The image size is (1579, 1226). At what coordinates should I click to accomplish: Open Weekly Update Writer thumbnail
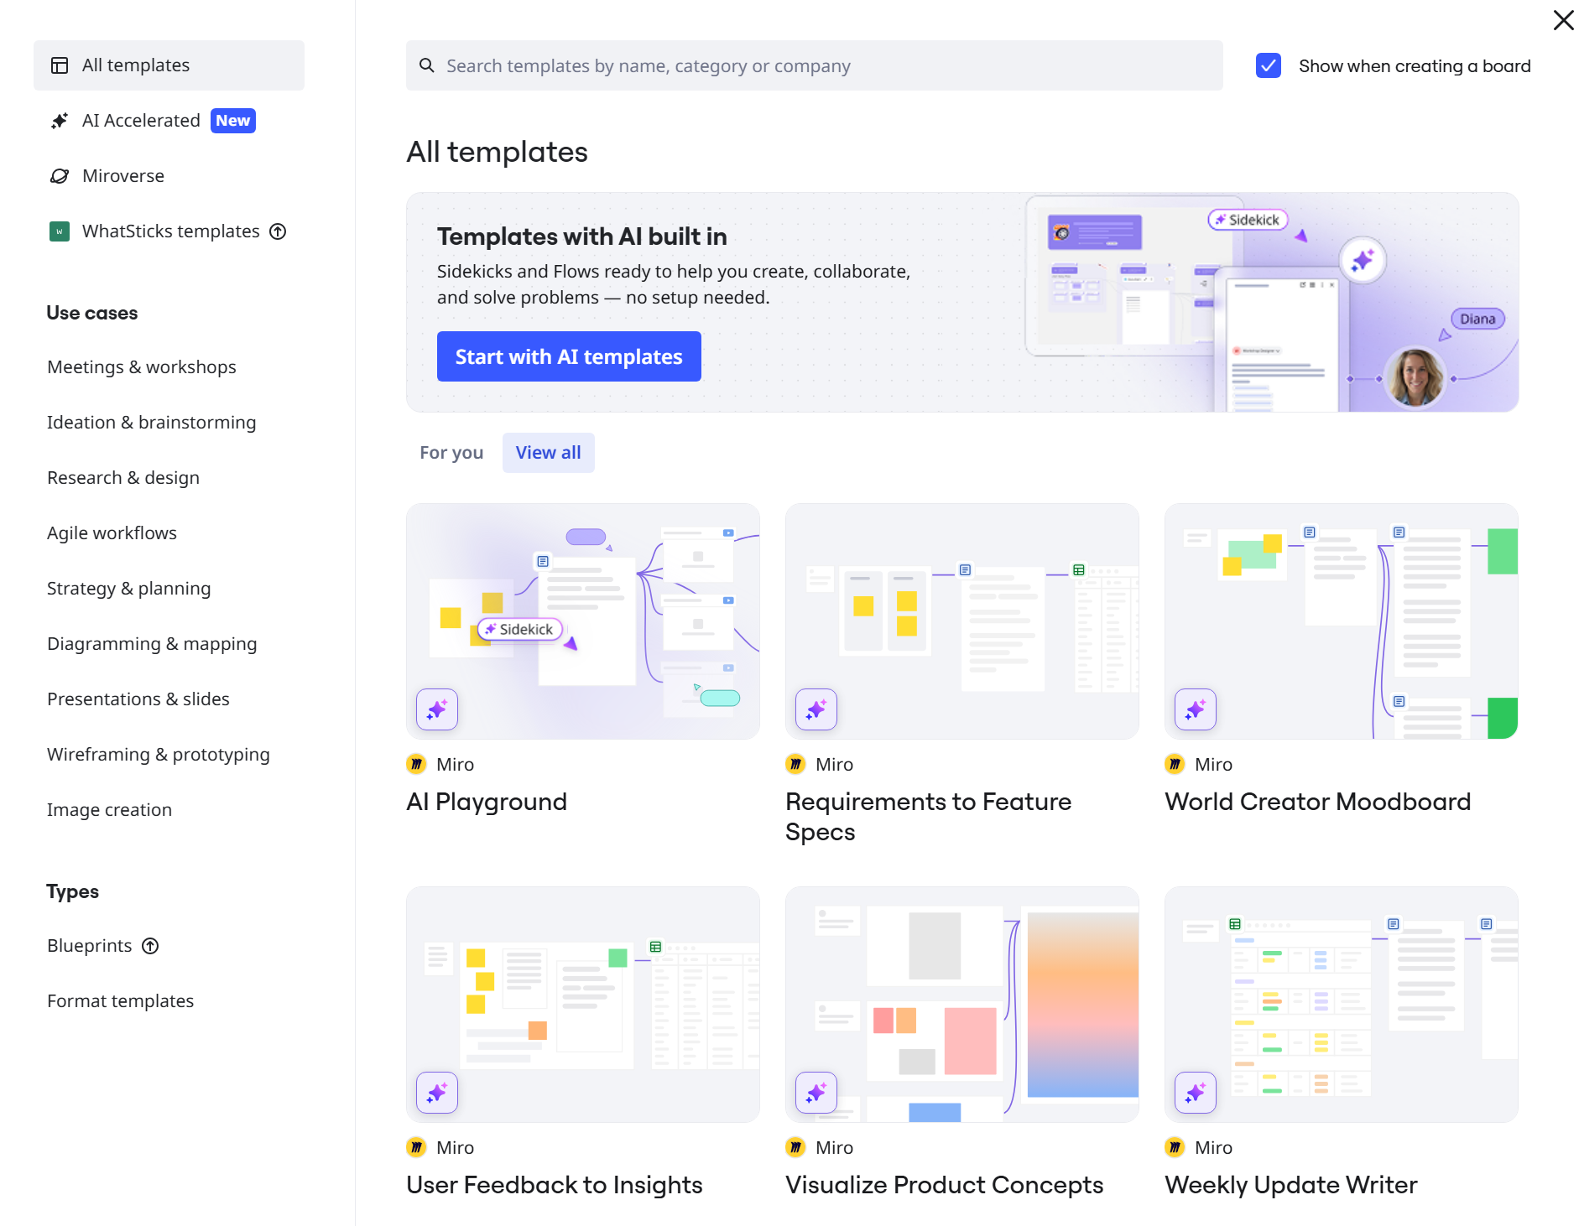[x=1342, y=1005]
